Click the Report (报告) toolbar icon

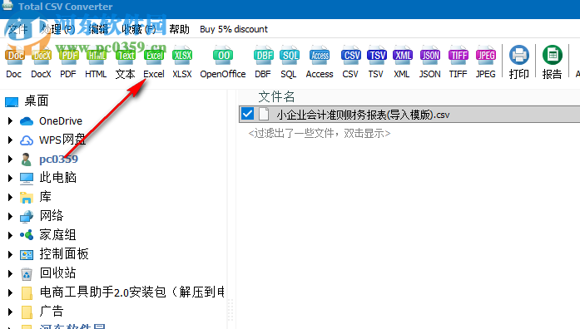tap(553, 63)
